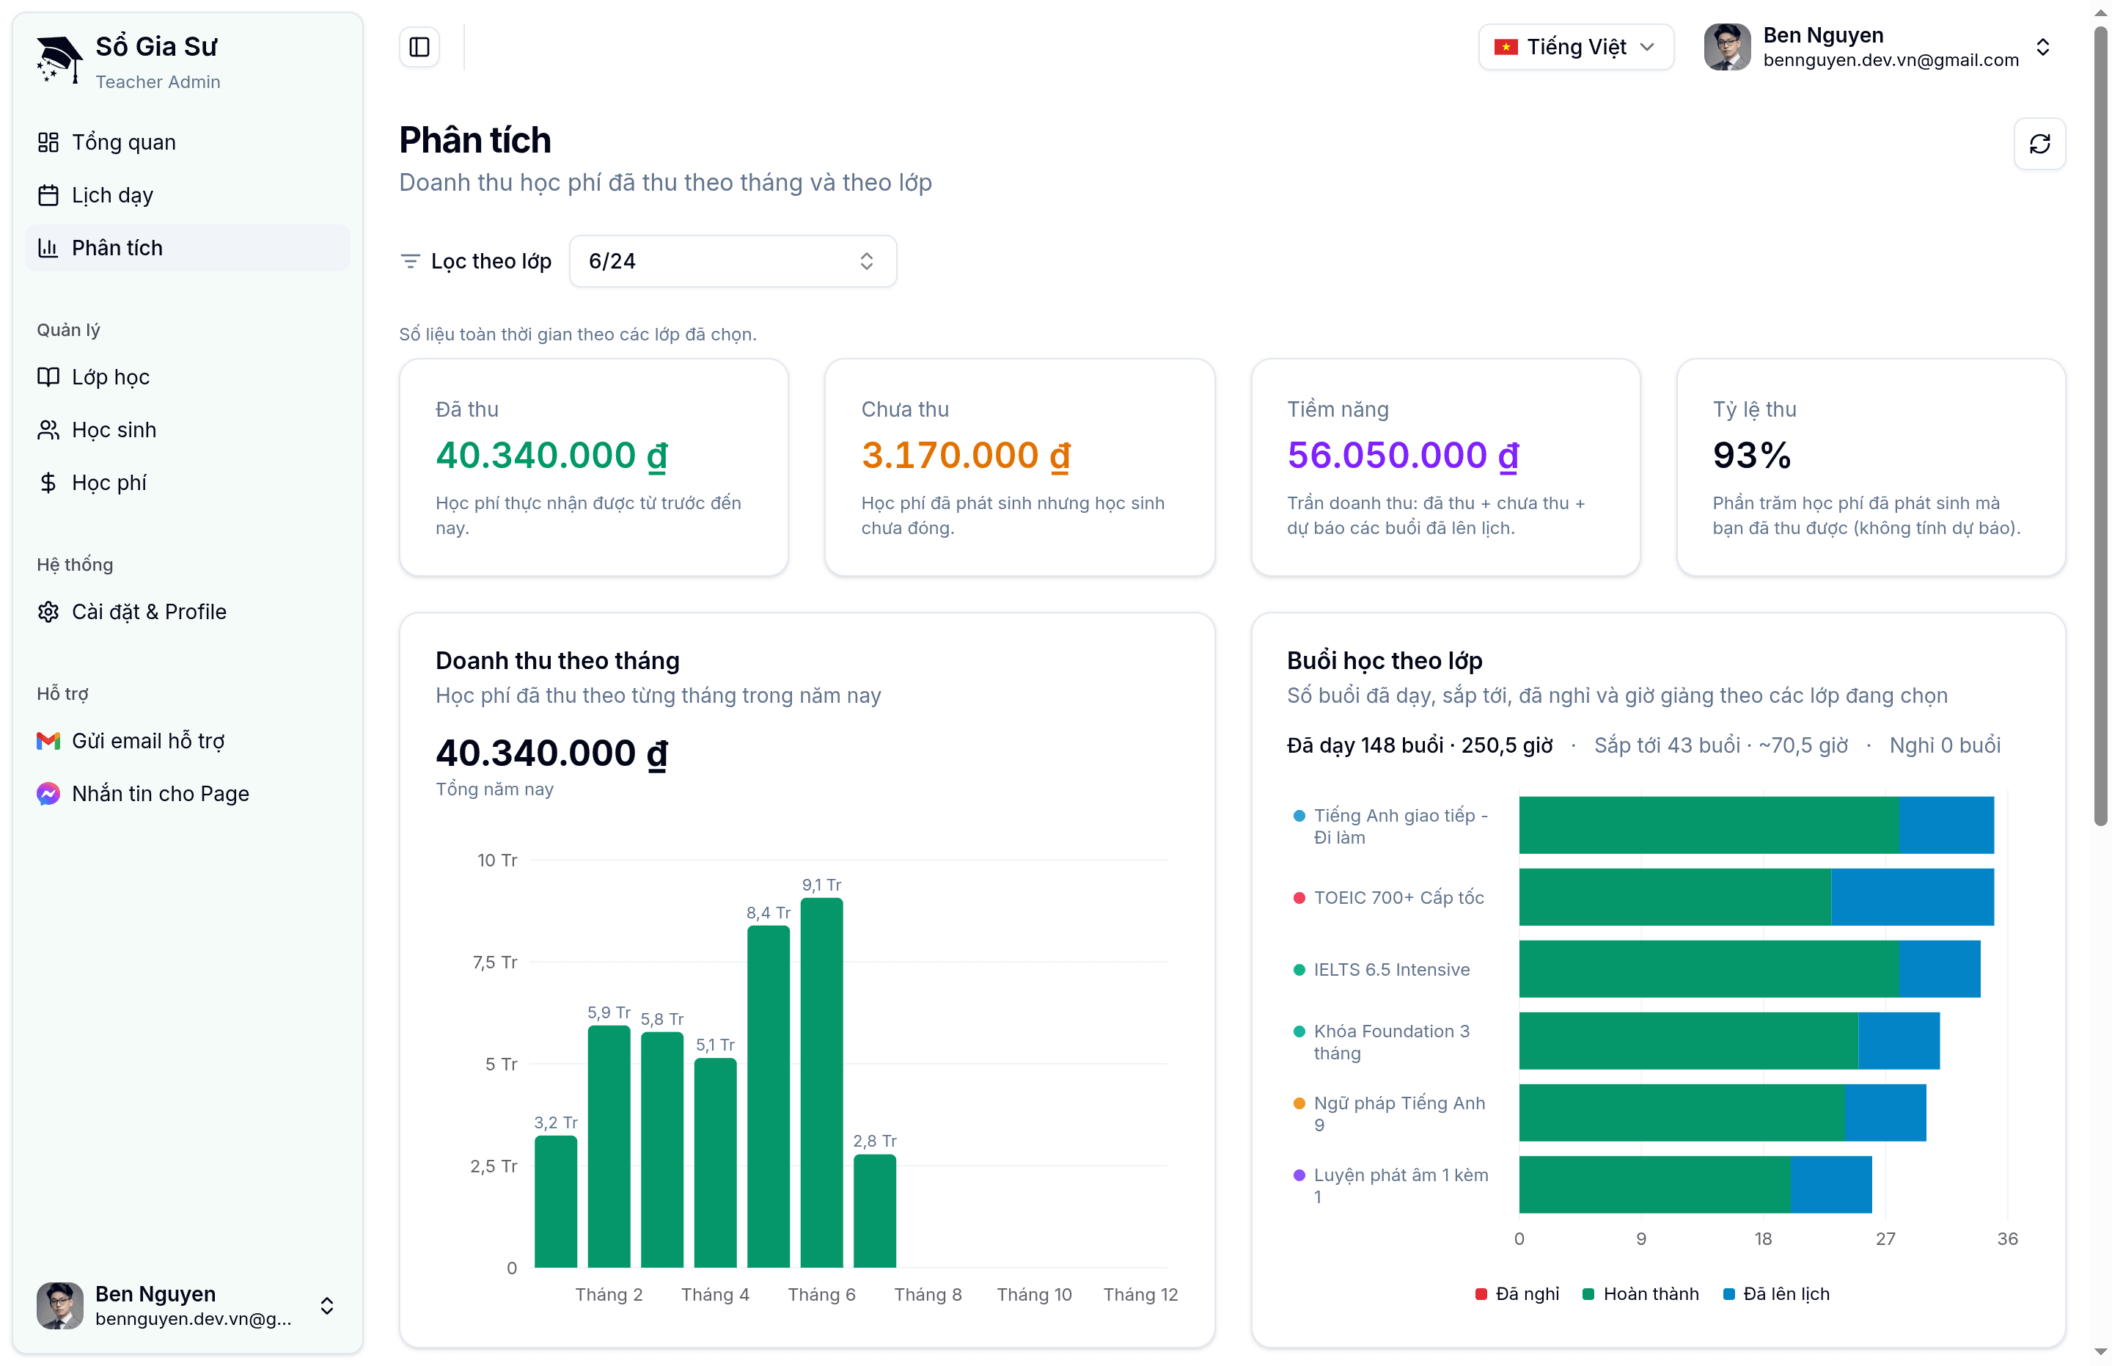Viewport: 2112px width, 1366px height.
Task: Click the chevron in Tiếng Việt selector
Action: tap(1646, 47)
